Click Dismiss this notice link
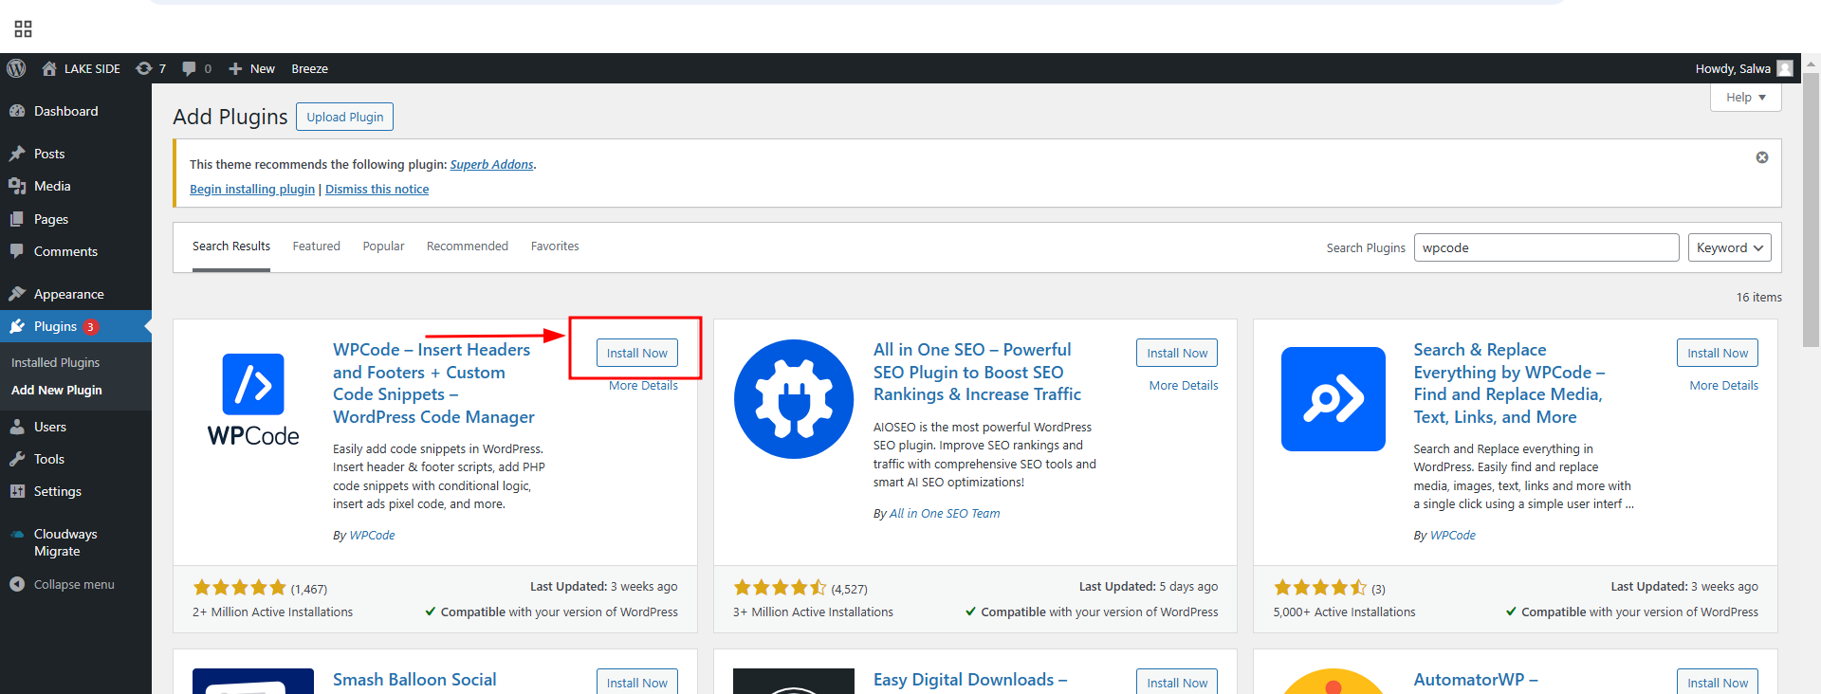The image size is (1821, 694). tap(377, 189)
